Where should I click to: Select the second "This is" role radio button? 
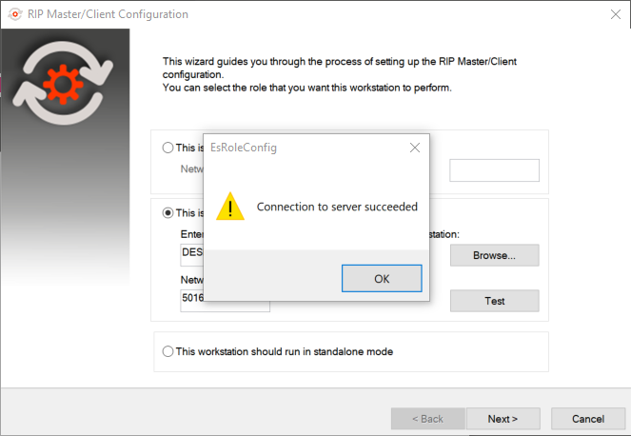pos(168,212)
